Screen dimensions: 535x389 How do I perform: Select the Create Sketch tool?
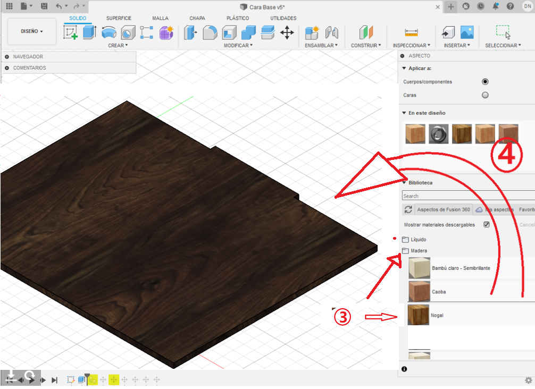[x=71, y=32]
